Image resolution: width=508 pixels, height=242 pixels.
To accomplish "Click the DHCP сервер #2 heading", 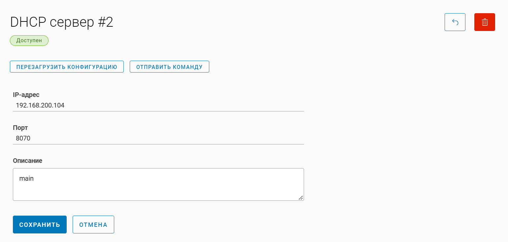I will point(62,22).
